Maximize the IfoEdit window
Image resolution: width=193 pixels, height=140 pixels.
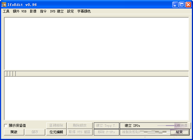pyautogui.click(x=182, y=5)
